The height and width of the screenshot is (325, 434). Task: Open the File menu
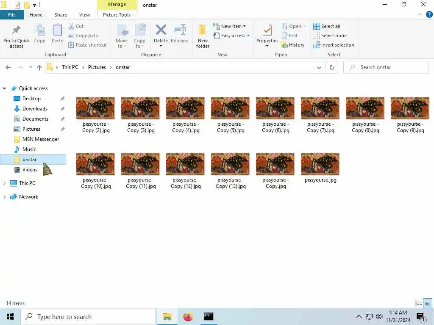[12, 15]
